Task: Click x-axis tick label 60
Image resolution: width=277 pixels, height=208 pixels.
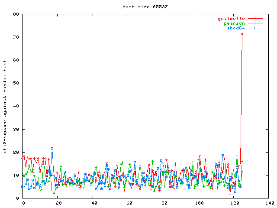Action: coord(128,203)
